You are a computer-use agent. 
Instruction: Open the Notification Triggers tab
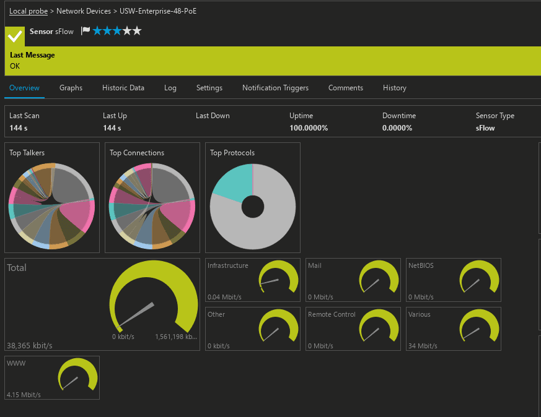click(x=275, y=88)
